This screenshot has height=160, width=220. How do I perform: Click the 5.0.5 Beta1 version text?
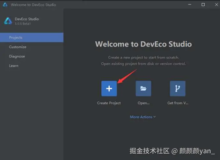[x=23, y=24]
